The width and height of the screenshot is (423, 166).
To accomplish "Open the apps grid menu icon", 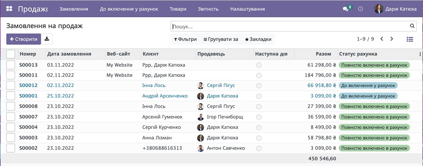I will [x=9, y=9].
